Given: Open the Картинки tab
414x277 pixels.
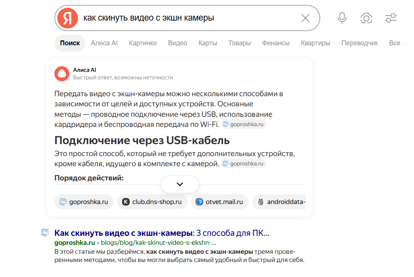Looking at the screenshot, I should (x=143, y=43).
